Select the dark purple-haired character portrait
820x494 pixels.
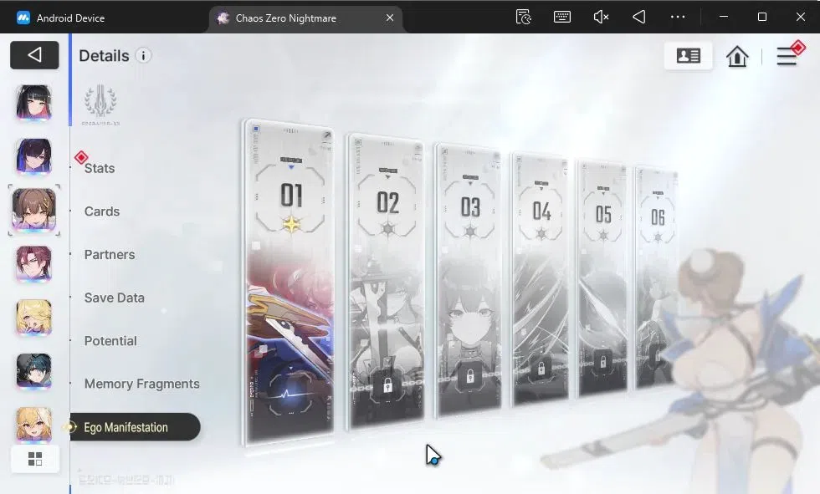(x=34, y=156)
